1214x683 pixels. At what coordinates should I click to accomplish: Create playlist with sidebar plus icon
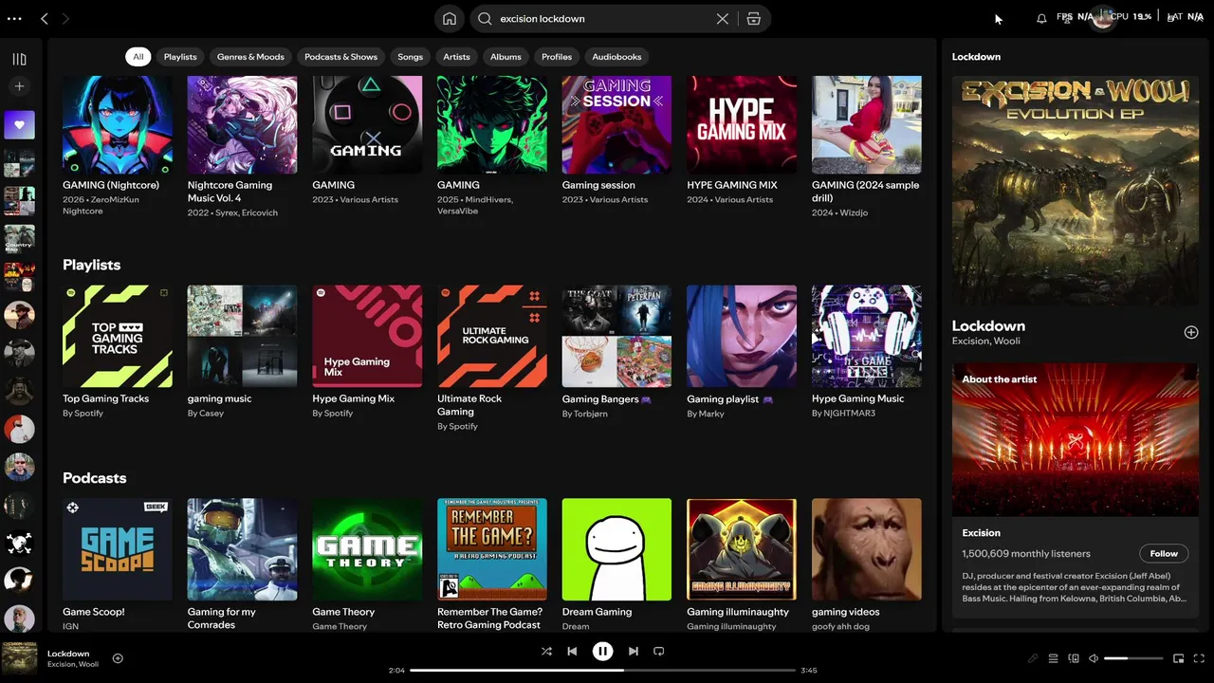[19, 86]
